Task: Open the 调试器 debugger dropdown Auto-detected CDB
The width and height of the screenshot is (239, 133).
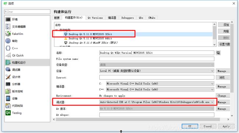Action: (x=157, y=102)
